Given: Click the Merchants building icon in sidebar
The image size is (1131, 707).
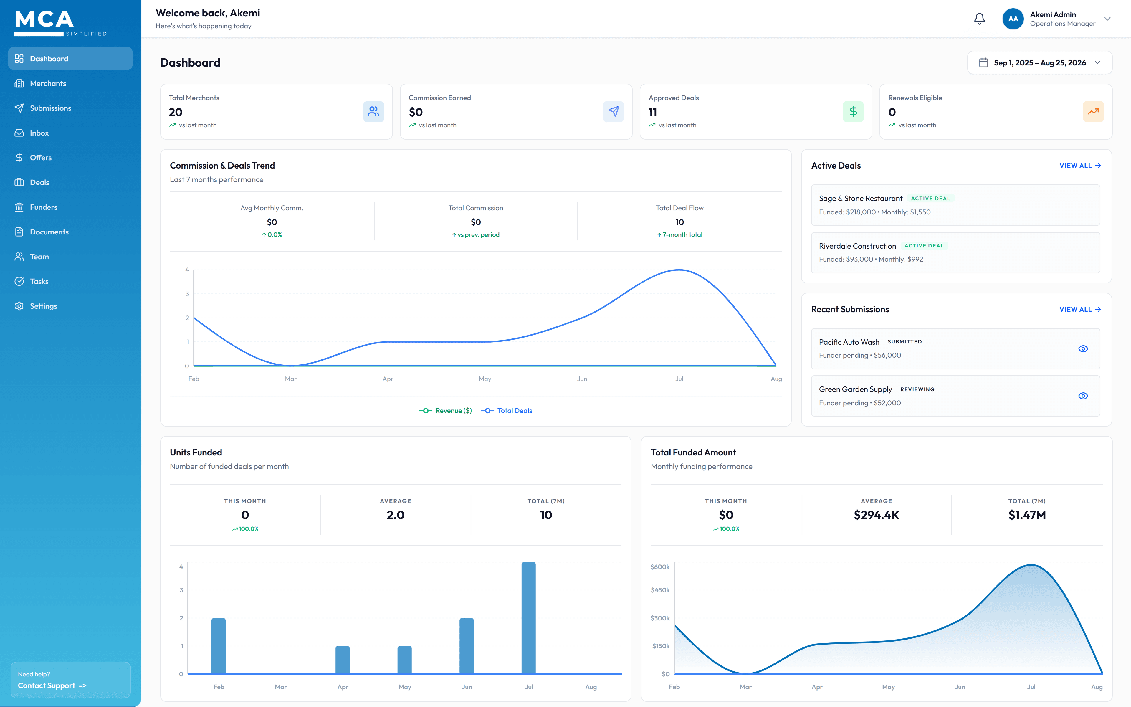Looking at the screenshot, I should (19, 83).
